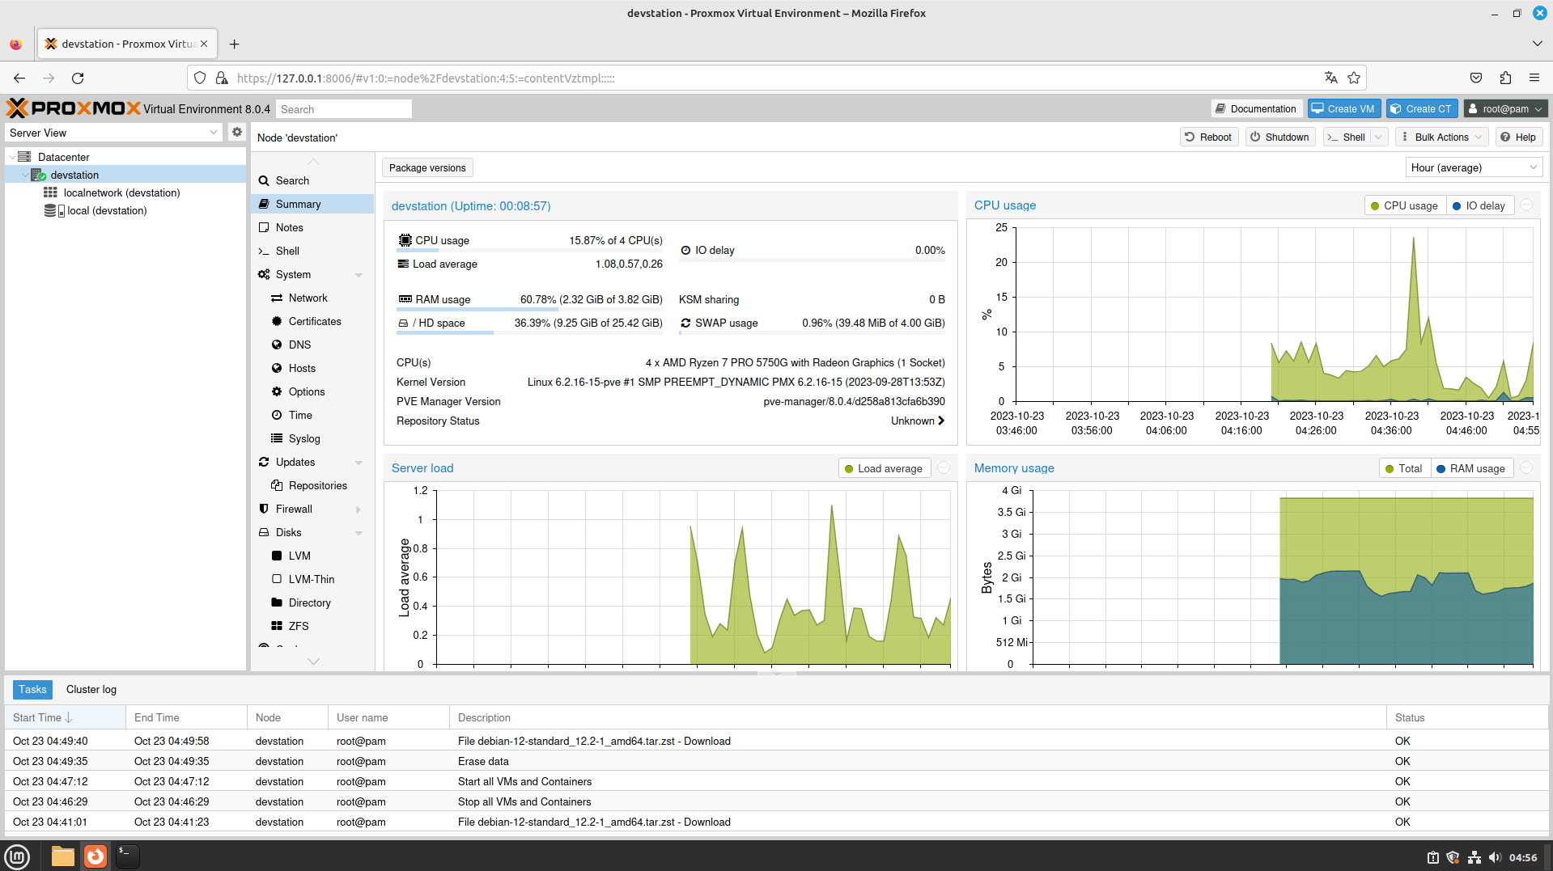1553x871 pixels.
Task: Open Firefox hamburger application menu
Action: click(1534, 78)
